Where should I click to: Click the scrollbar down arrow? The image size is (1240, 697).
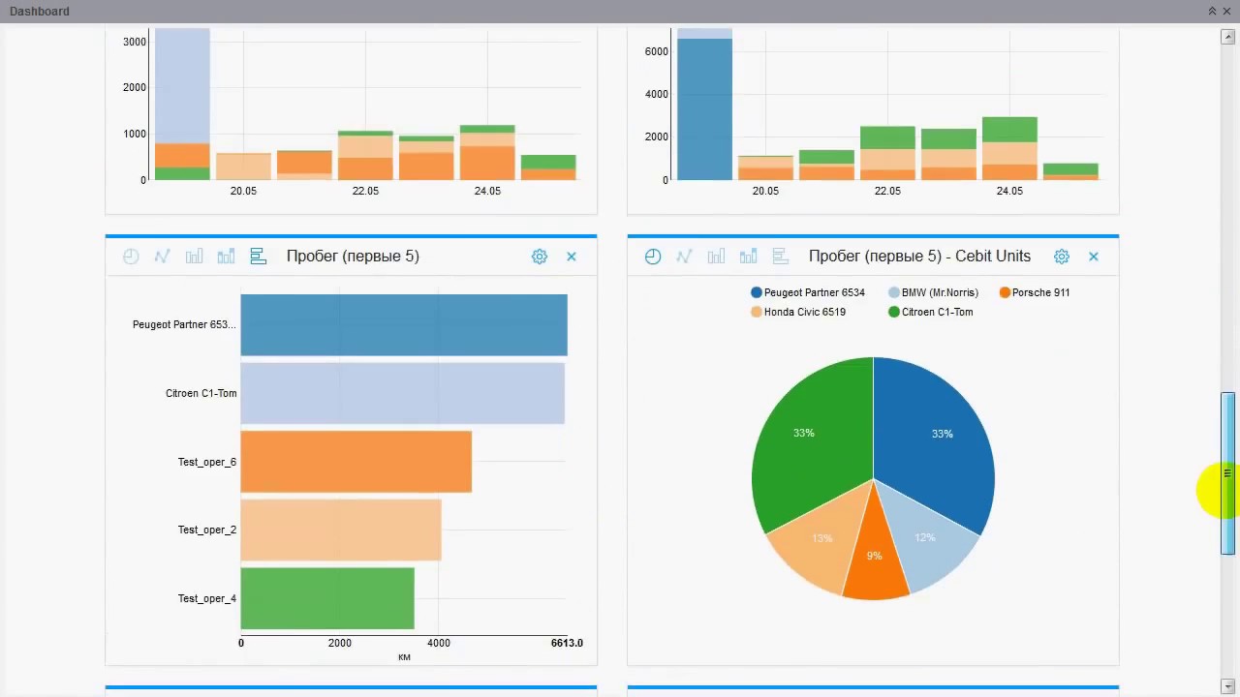(x=1227, y=686)
